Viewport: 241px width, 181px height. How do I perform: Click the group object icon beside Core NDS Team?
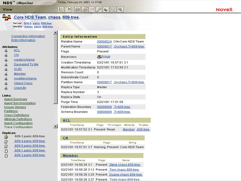tap(7, 17)
